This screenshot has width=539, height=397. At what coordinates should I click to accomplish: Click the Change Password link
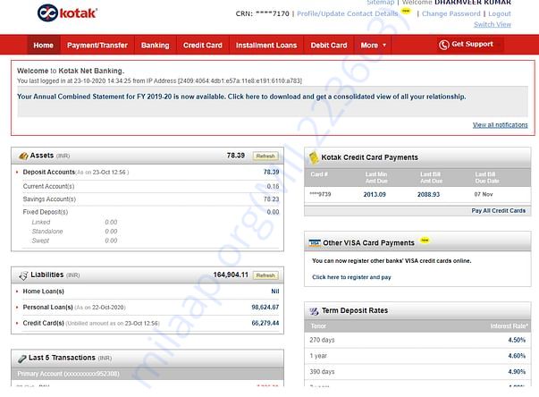pos(451,13)
